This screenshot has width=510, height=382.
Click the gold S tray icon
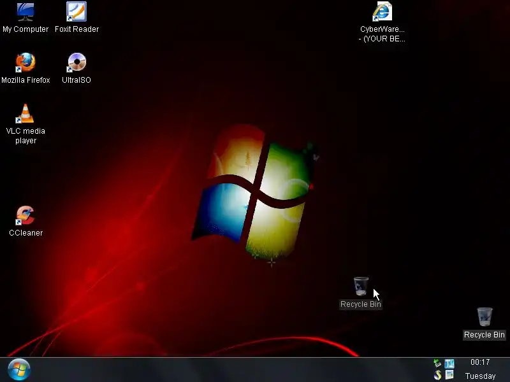(437, 375)
